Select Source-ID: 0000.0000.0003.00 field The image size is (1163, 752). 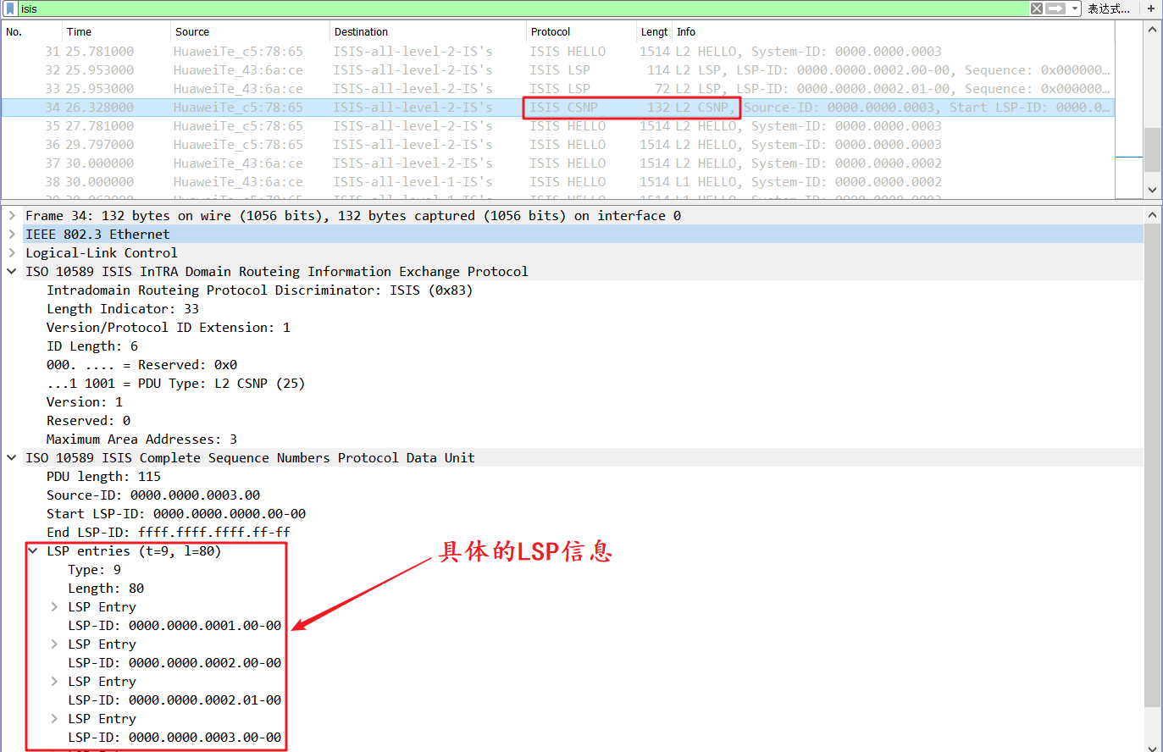(153, 495)
